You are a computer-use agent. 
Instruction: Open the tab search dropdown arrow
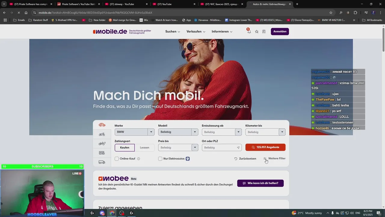4,4
